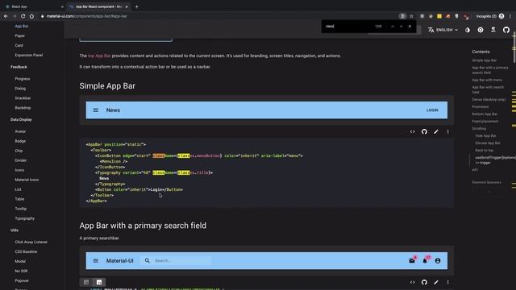Image resolution: width=516 pixels, height=290 pixels.
Task: Open Simple App Bar demo source on GitHub
Action: pyautogui.click(x=424, y=131)
